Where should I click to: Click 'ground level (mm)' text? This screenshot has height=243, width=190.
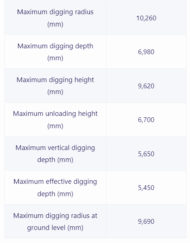point(55,228)
